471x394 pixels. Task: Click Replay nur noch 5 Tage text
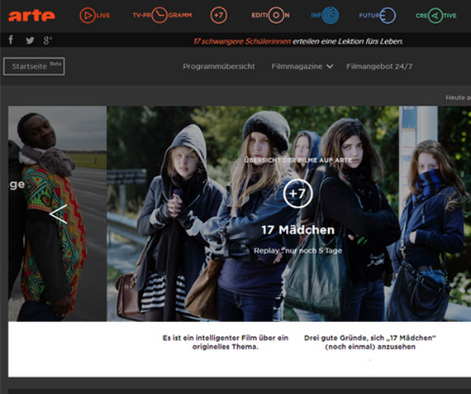(x=297, y=251)
